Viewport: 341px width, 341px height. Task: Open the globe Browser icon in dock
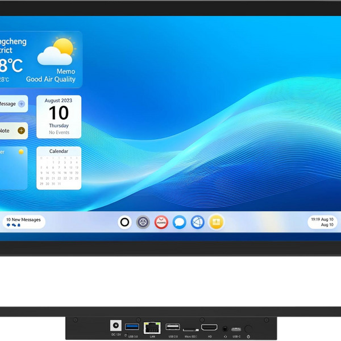coord(197,222)
